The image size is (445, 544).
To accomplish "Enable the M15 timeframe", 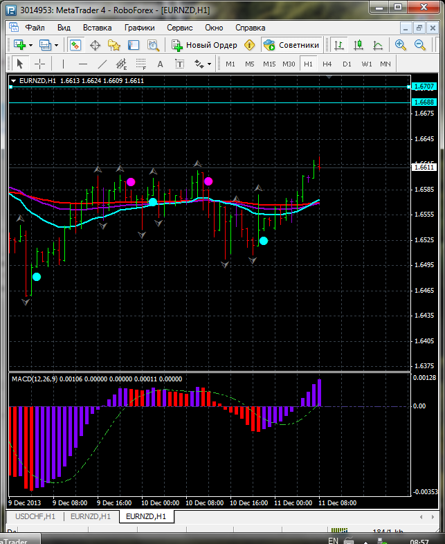I will (269, 64).
